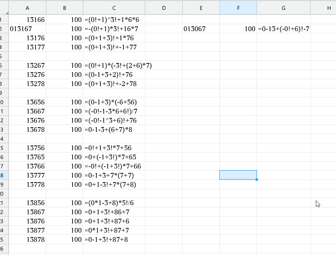336x255 pixels.
Task: Select column C header
Action: 114,8
